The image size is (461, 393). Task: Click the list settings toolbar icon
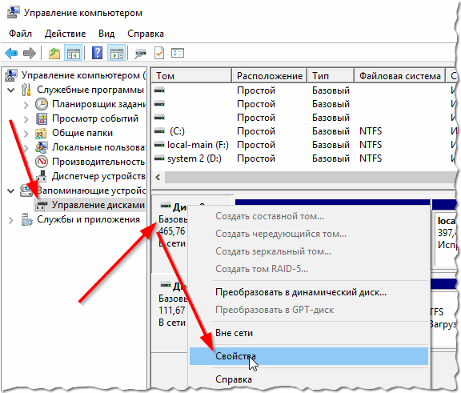pos(178,53)
